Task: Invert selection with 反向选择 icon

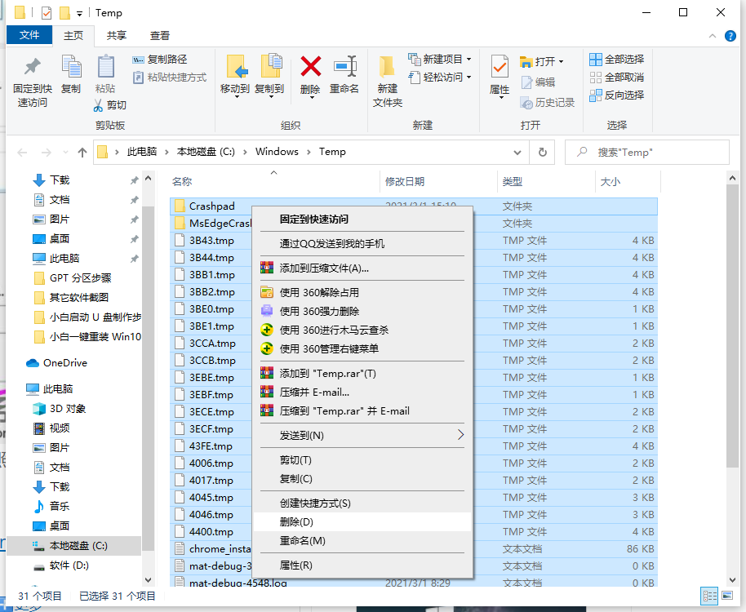Action: coord(615,93)
